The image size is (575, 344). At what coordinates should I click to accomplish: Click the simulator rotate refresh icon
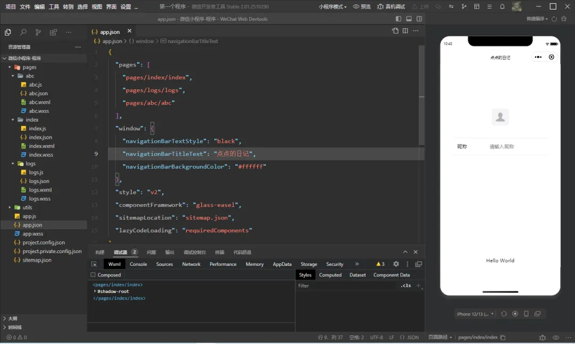504,314
